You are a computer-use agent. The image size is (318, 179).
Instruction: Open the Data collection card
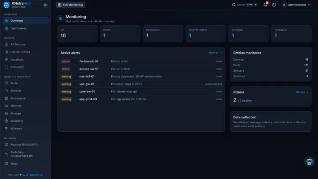pyautogui.click(x=271, y=122)
